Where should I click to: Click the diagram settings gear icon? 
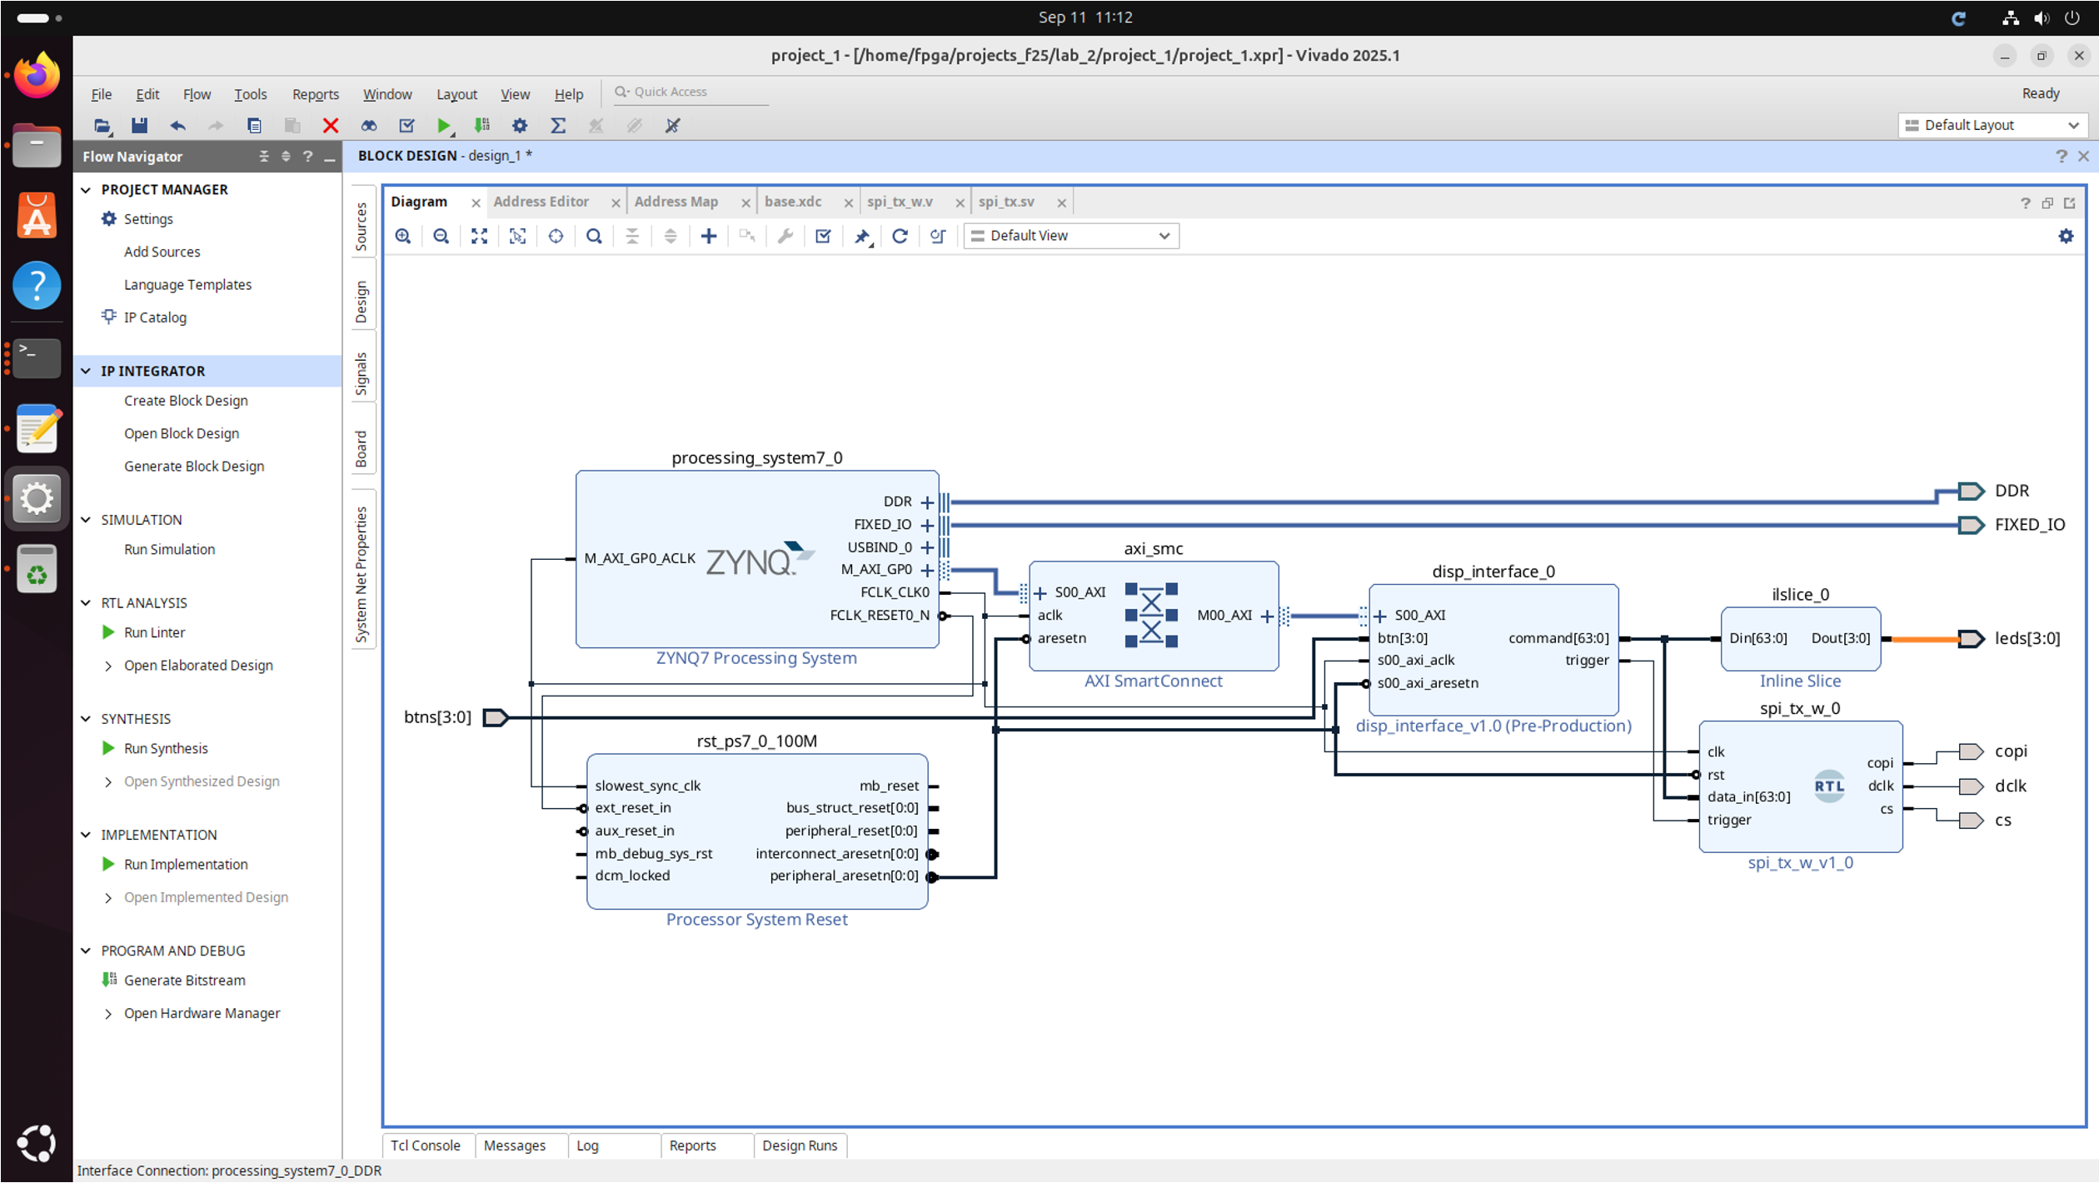(x=2066, y=236)
